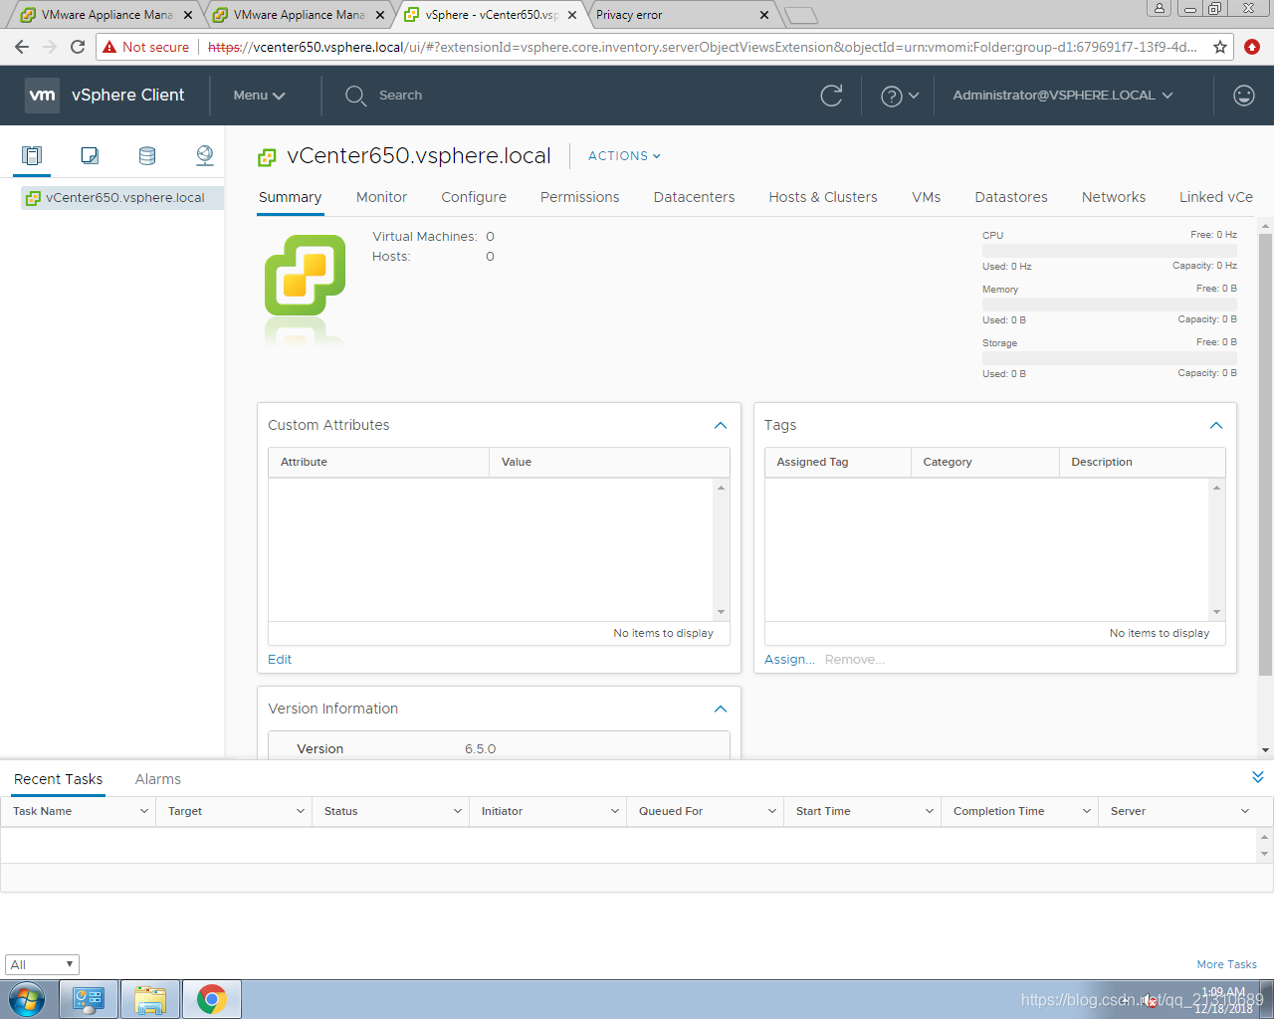This screenshot has width=1274, height=1019.
Task: Click the search magnifier icon
Action: coord(355,96)
